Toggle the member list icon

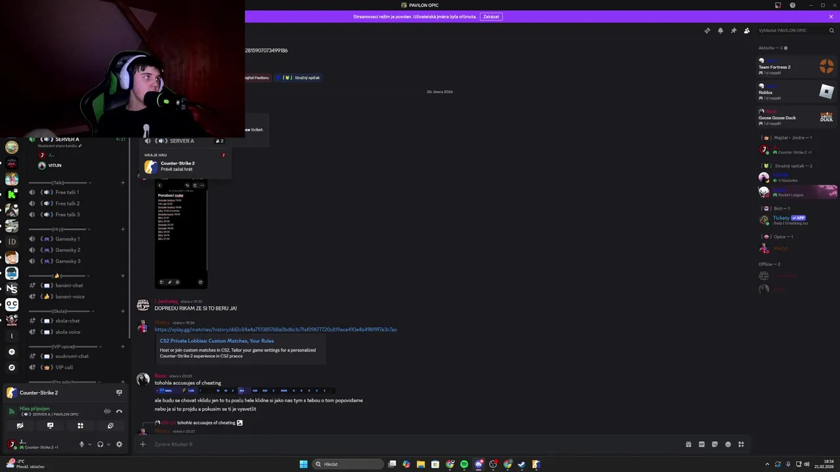pos(747,30)
